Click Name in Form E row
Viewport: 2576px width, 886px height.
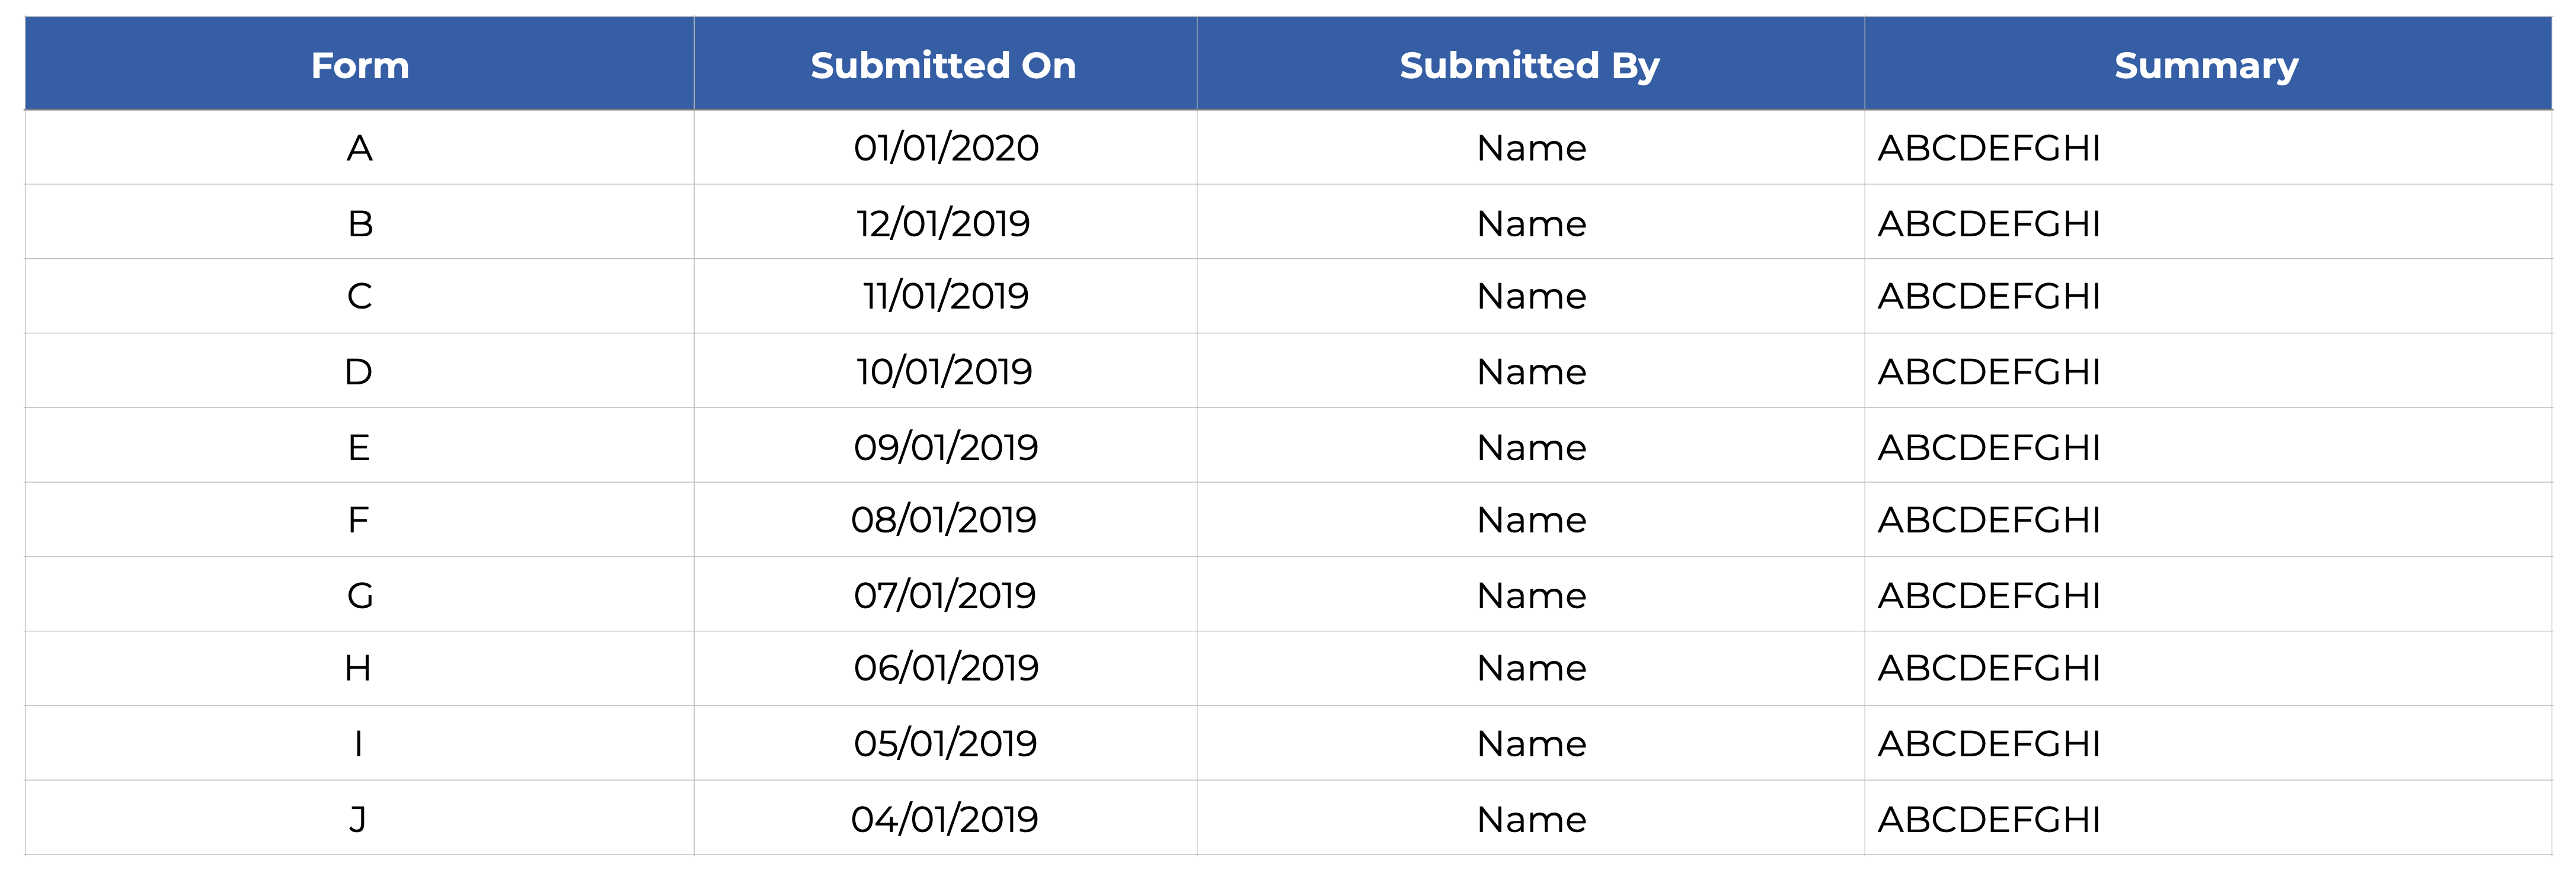pos(1531,448)
